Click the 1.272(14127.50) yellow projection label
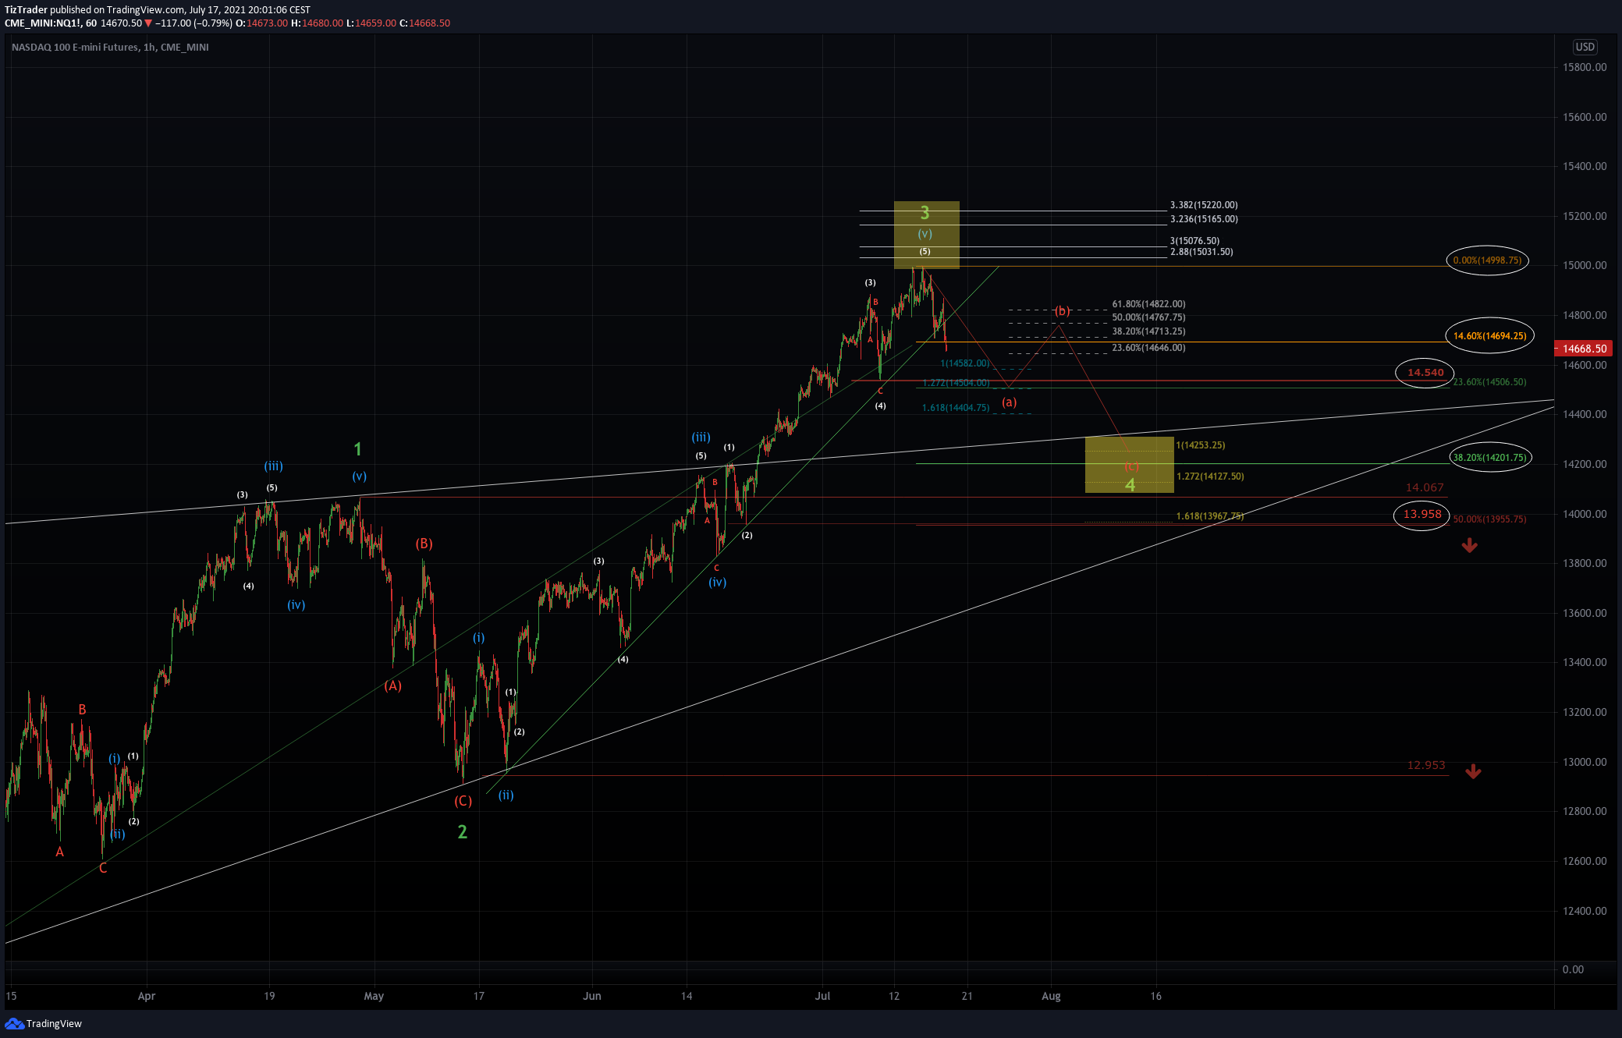 tap(1210, 476)
